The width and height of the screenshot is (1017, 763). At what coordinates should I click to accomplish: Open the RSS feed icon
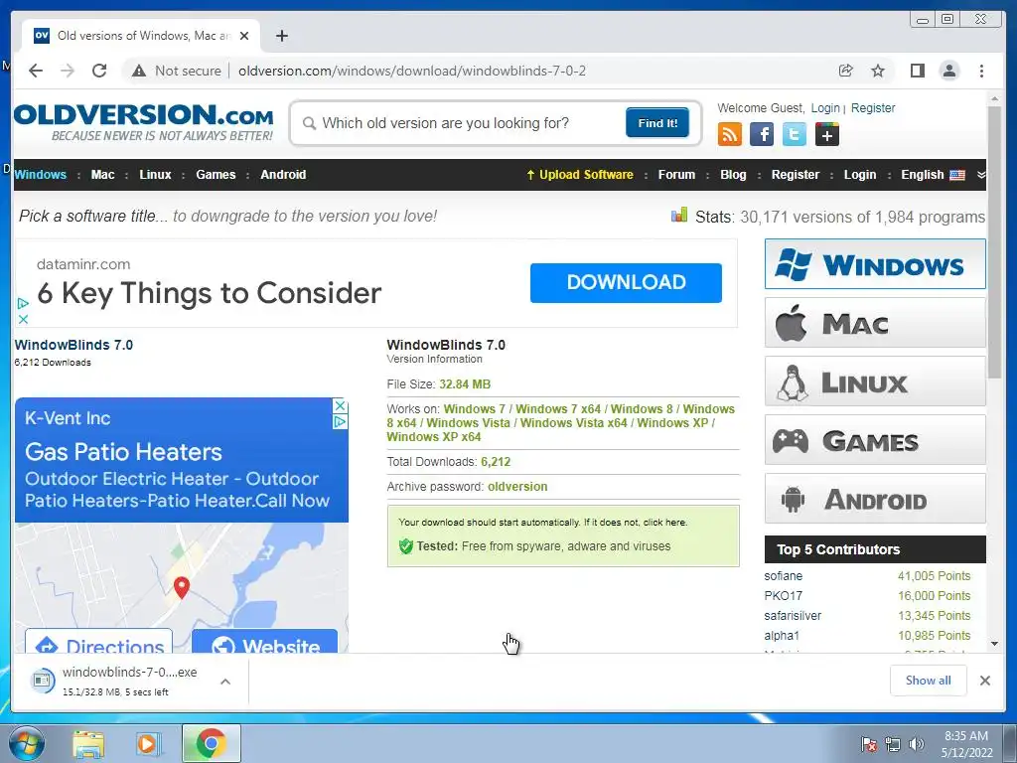[x=730, y=134]
